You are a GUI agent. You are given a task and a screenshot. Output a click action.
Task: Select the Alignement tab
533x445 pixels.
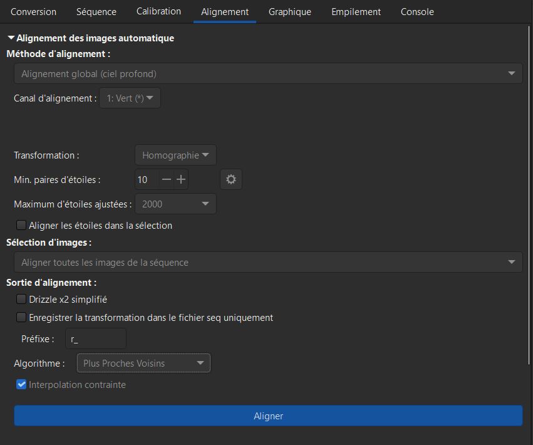click(225, 11)
